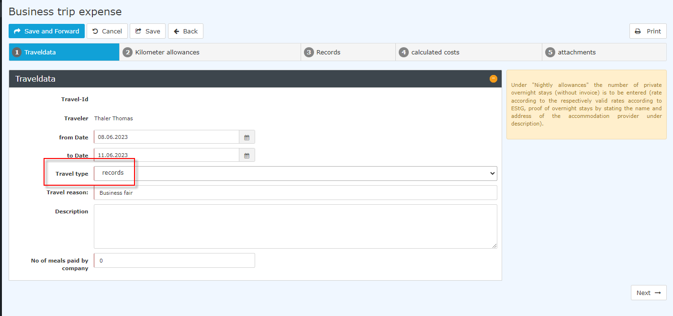Viewport: 673px width, 316px height.
Task: Click the from Date input field
Action: 166,137
